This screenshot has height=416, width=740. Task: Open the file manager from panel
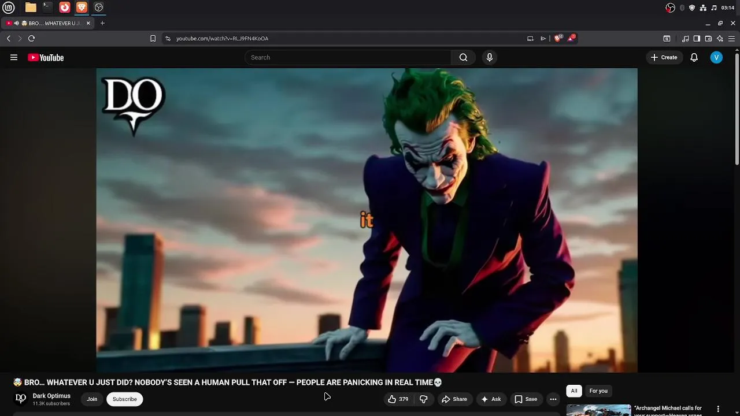pyautogui.click(x=31, y=8)
